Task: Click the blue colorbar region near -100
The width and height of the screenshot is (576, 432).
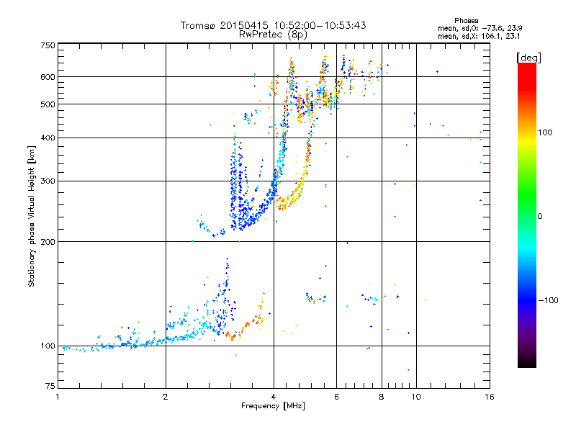Action: (527, 300)
